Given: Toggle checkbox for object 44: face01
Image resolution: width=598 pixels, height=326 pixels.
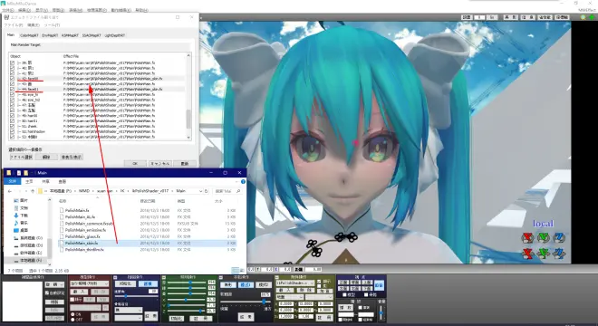Looking at the screenshot, I should [12, 90].
